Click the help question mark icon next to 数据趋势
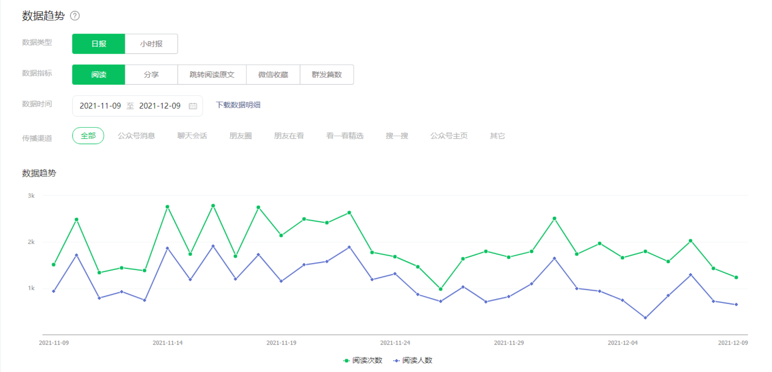 [x=75, y=16]
